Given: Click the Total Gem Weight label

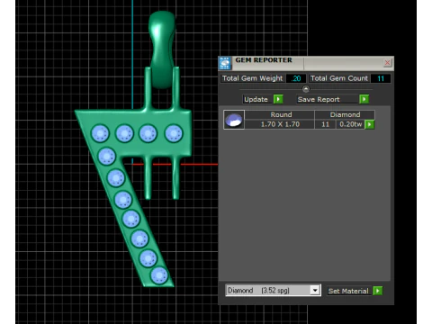Looking at the screenshot, I should 252,78.
